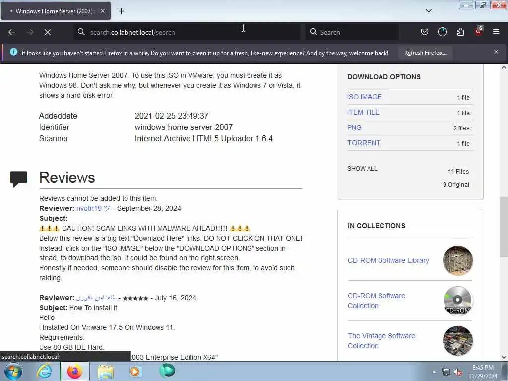Open the PNG download link
This screenshot has width=508, height=381.
[354, 127]
